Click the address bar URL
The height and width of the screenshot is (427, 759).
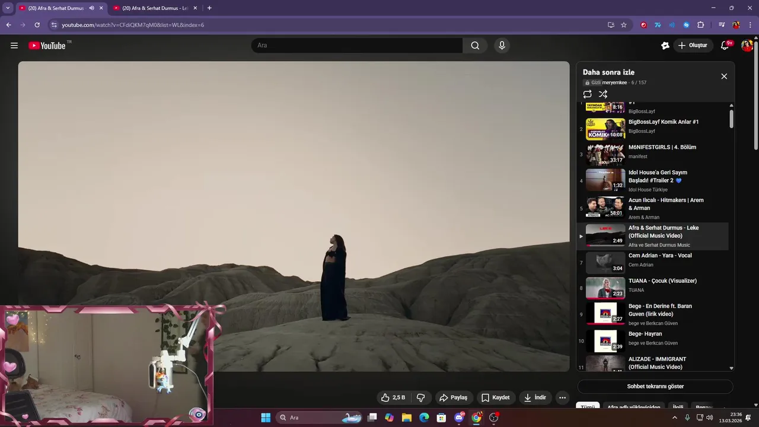tap(133, 25)
